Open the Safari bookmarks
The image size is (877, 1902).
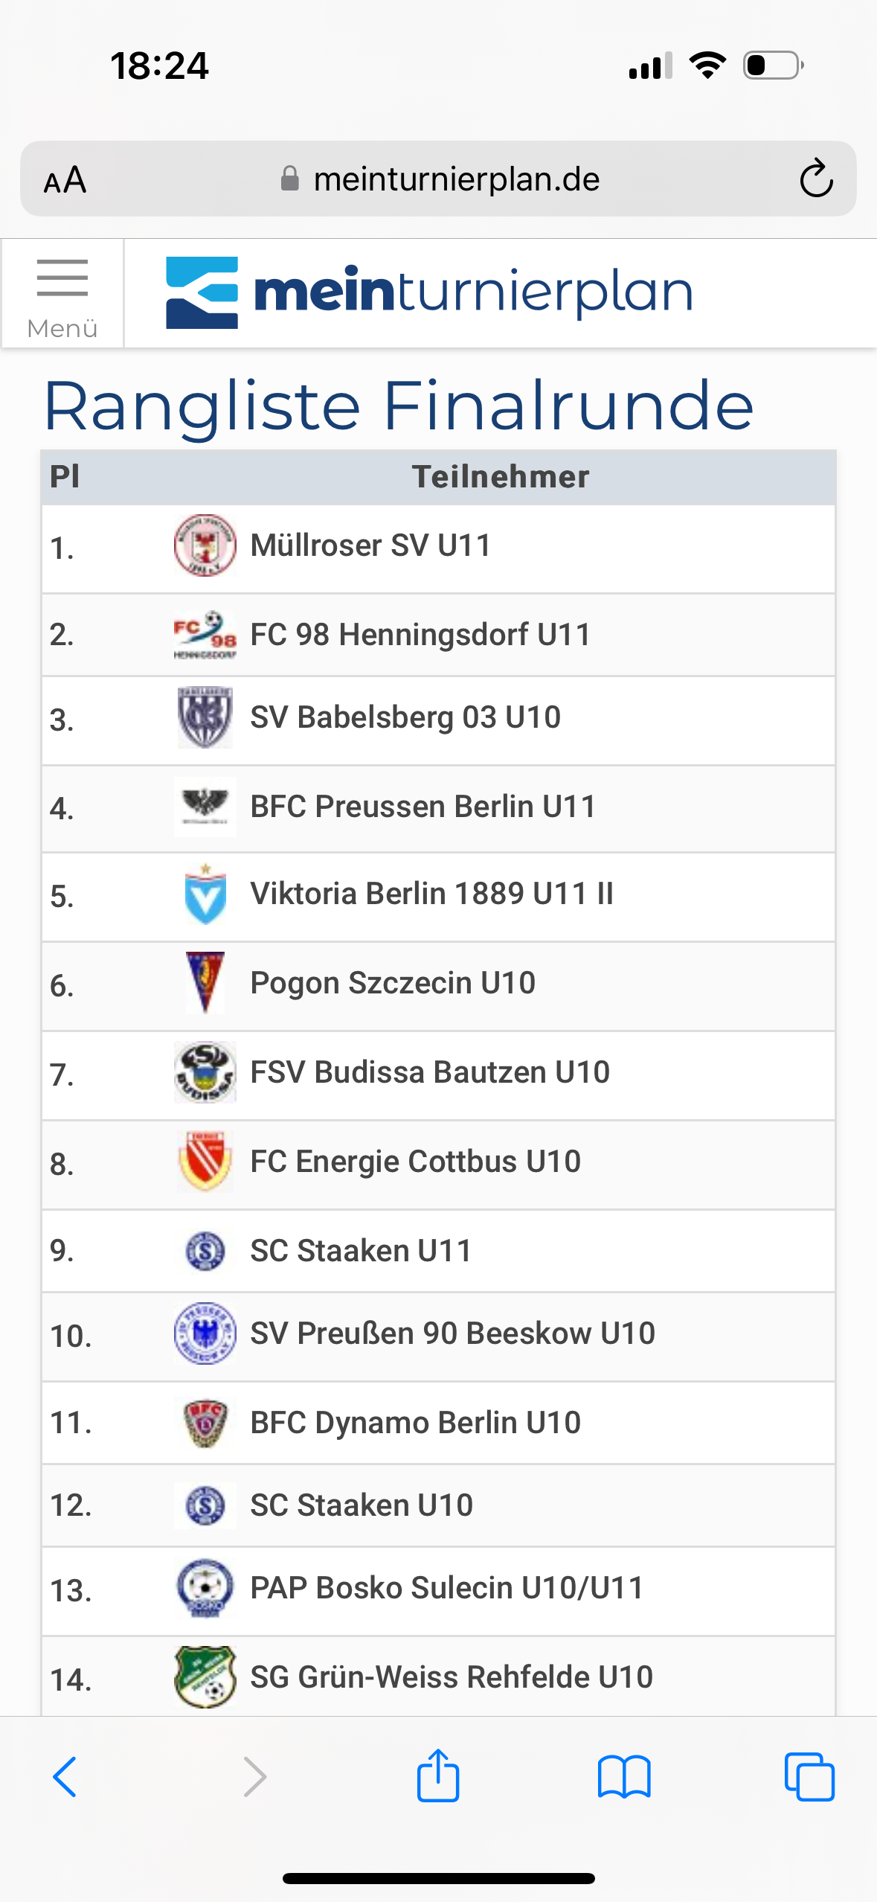624,1776
